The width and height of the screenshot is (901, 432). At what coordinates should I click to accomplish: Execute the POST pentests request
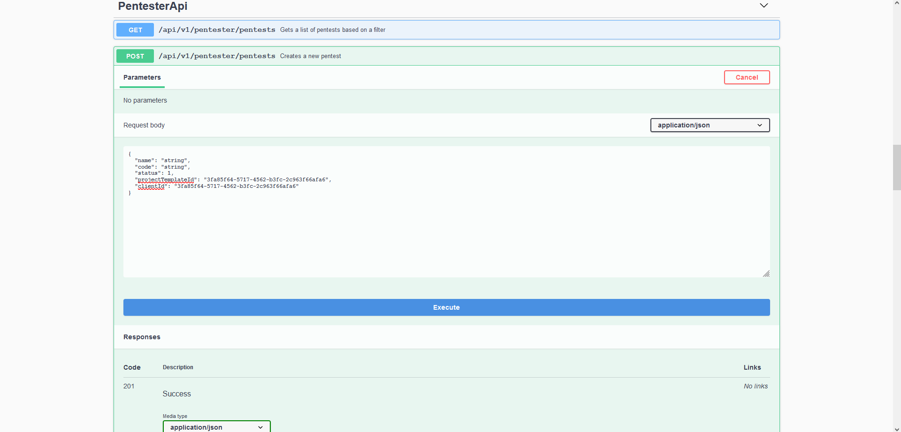tap(446, 307)
